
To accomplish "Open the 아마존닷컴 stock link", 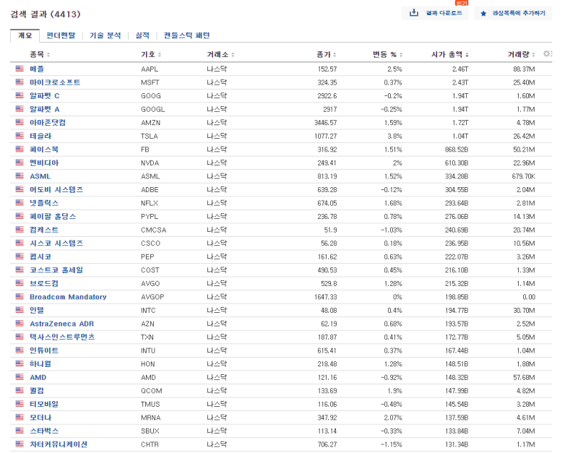I will (48, 122).
